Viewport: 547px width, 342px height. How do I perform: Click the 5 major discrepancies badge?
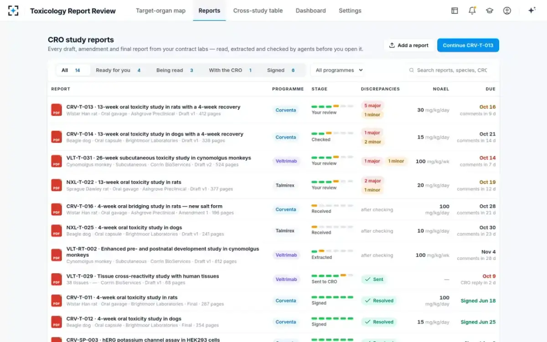pos(372,106)
